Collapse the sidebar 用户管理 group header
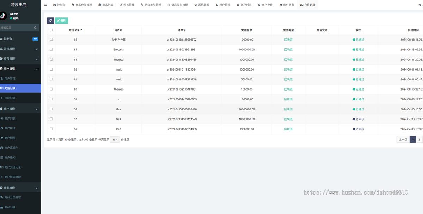 (x=20, y=69)
